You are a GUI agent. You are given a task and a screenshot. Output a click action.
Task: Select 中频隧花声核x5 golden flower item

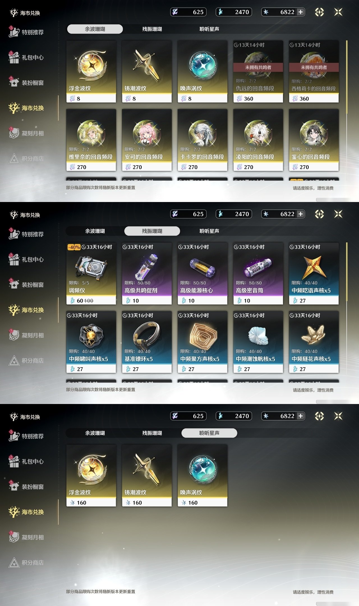pyautogui.click(x=314, y=342)
